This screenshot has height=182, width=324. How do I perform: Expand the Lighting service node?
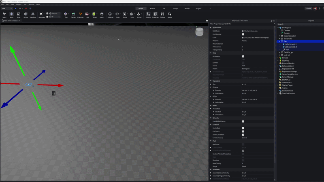(x=278, y=61)
